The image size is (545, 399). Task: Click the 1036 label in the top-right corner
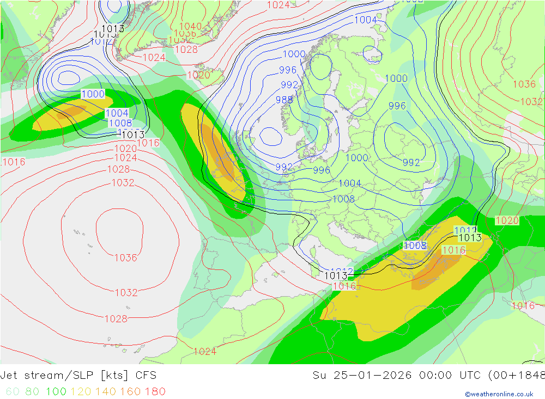[x=524, y=84]
